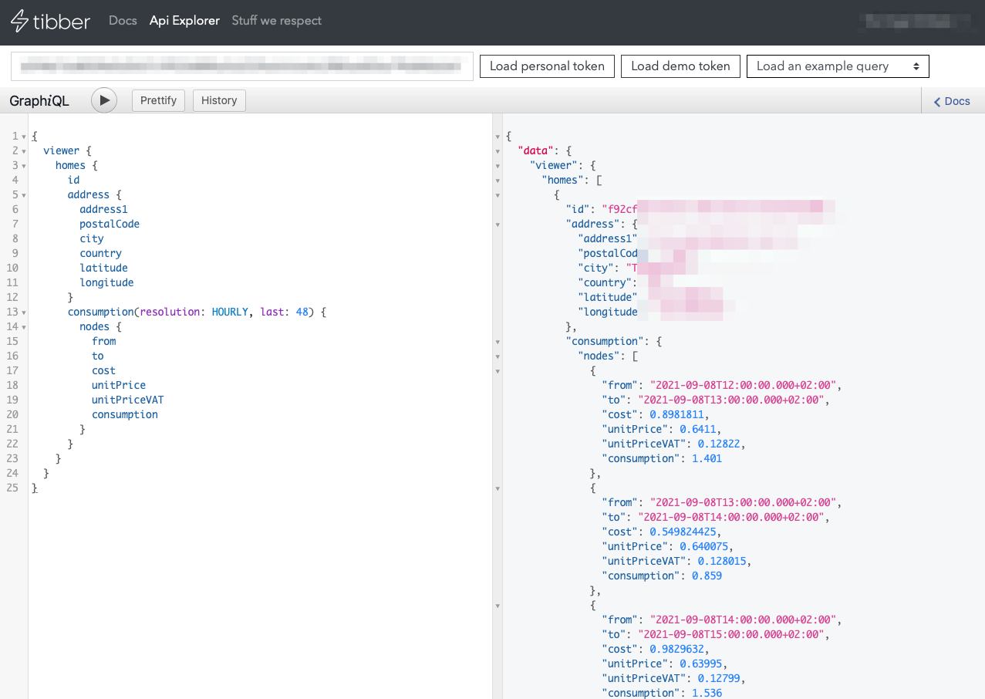Run the GraphQL query with play button
985x699 pixels.
pyautogui.click(x=104, y=100)
